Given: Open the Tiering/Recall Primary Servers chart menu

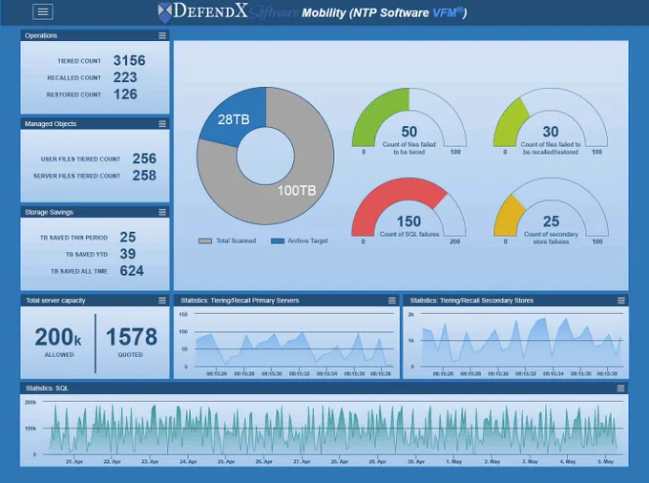Looking at the screenshot, I should 391,301.
